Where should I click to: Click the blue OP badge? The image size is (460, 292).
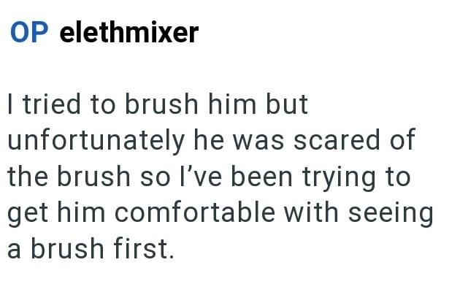(29, 33)
